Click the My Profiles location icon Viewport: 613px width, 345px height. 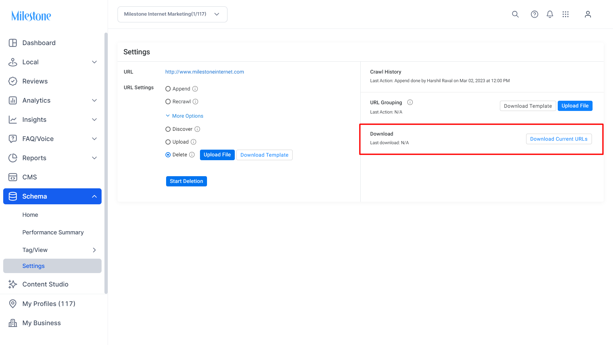(x=13, y=304)
